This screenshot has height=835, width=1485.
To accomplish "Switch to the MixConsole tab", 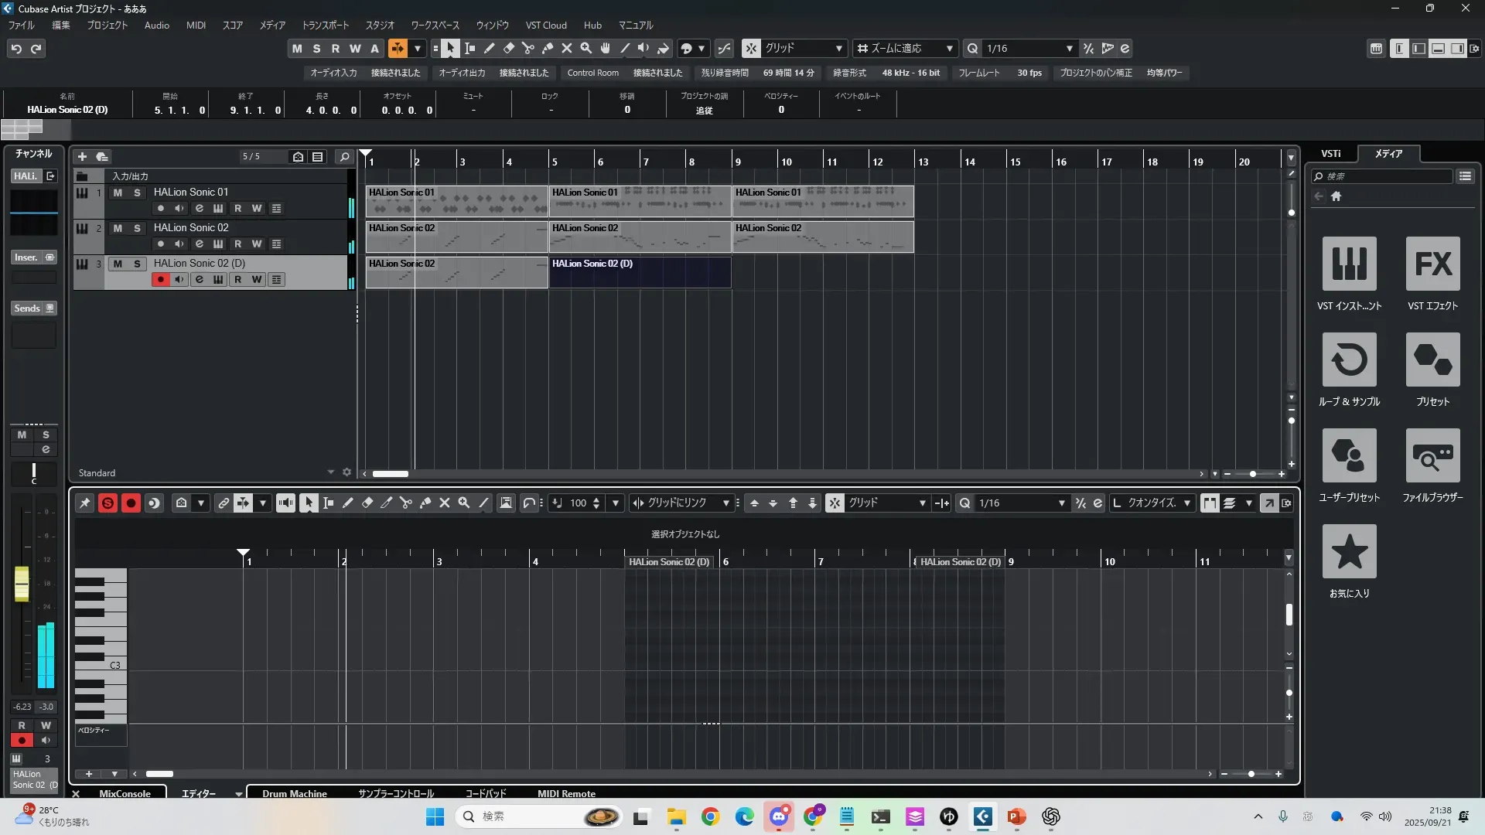I will 125,793.
